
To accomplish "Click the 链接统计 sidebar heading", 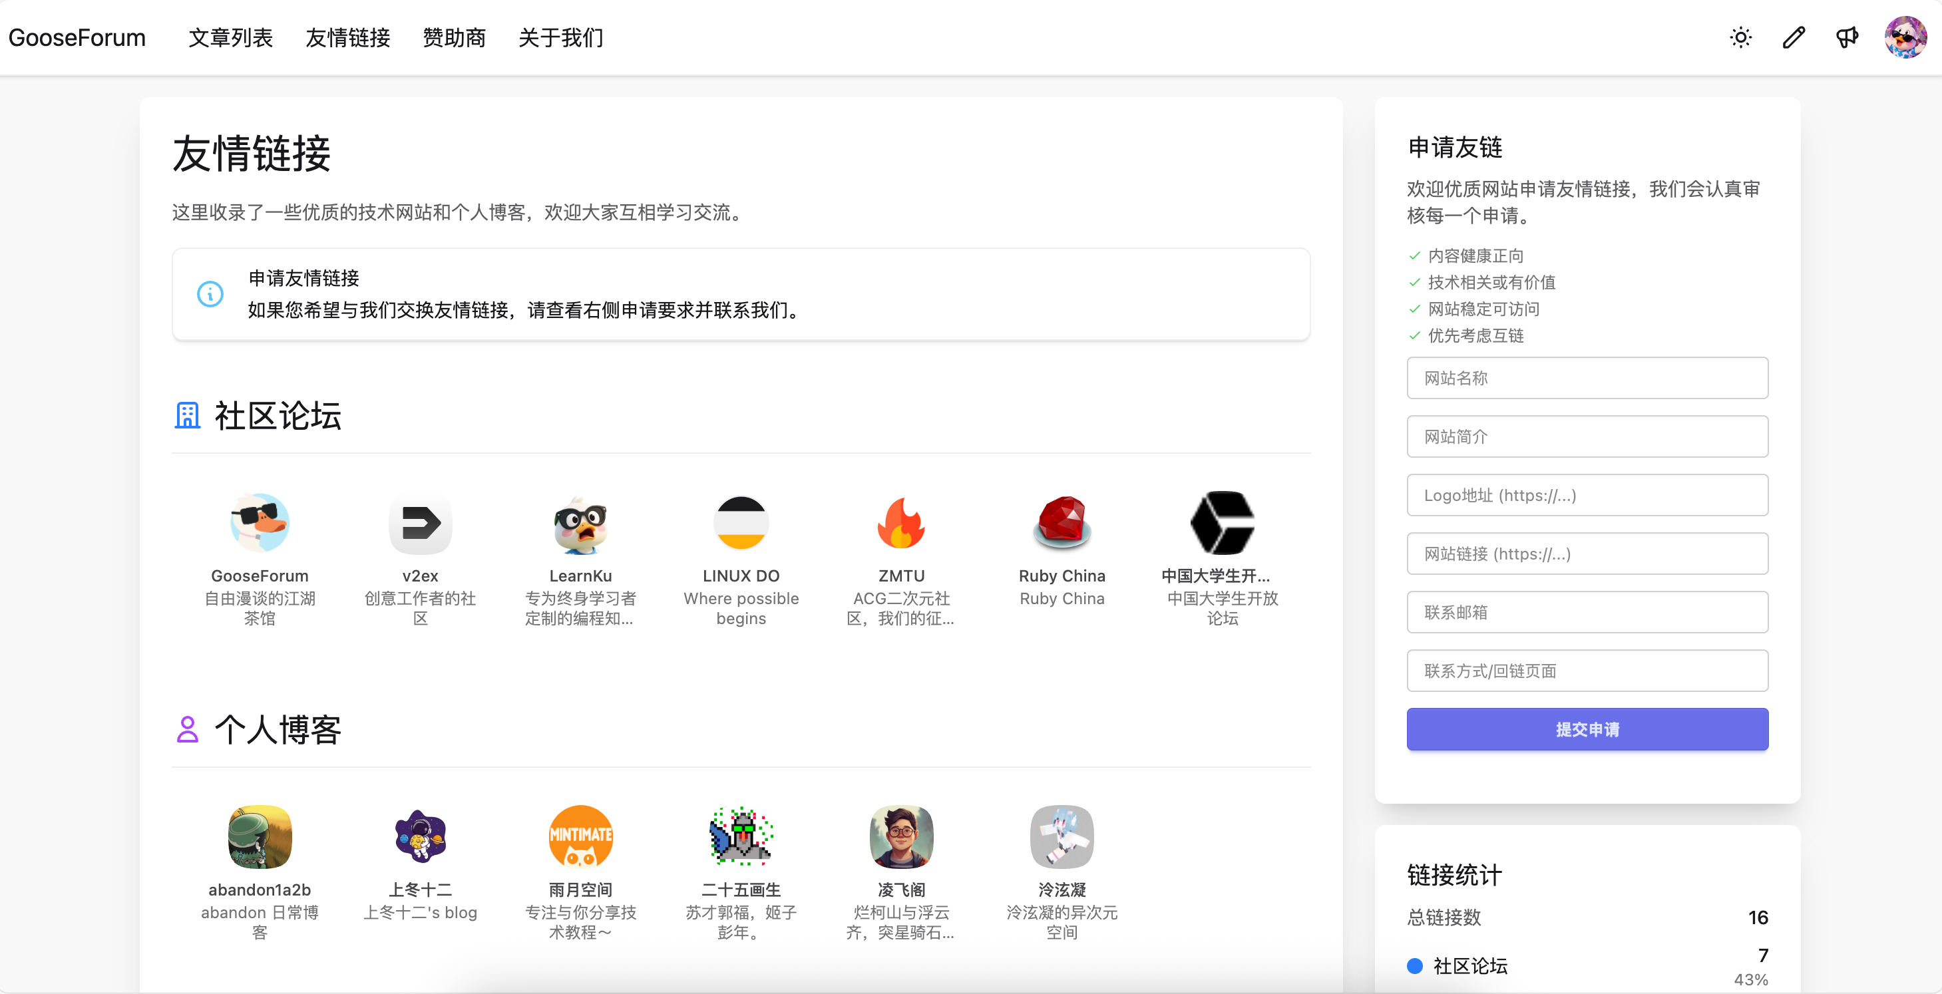I will [x=1454, y=876].
